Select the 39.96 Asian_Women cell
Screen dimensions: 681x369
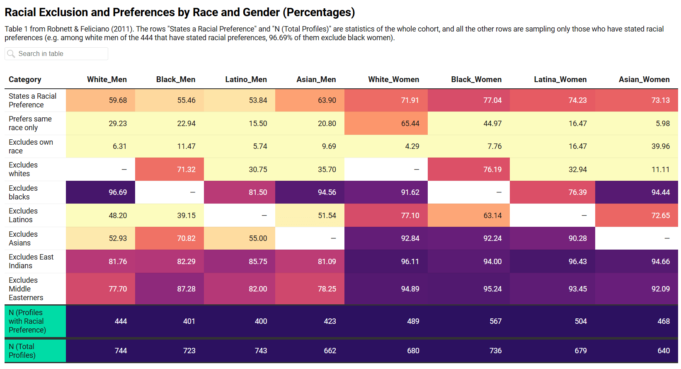(x=636, y=146)
